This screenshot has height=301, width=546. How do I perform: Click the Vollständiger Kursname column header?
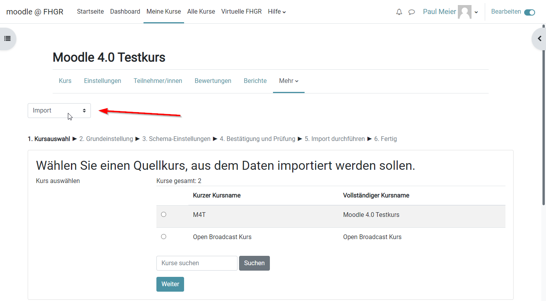point(376,195)
